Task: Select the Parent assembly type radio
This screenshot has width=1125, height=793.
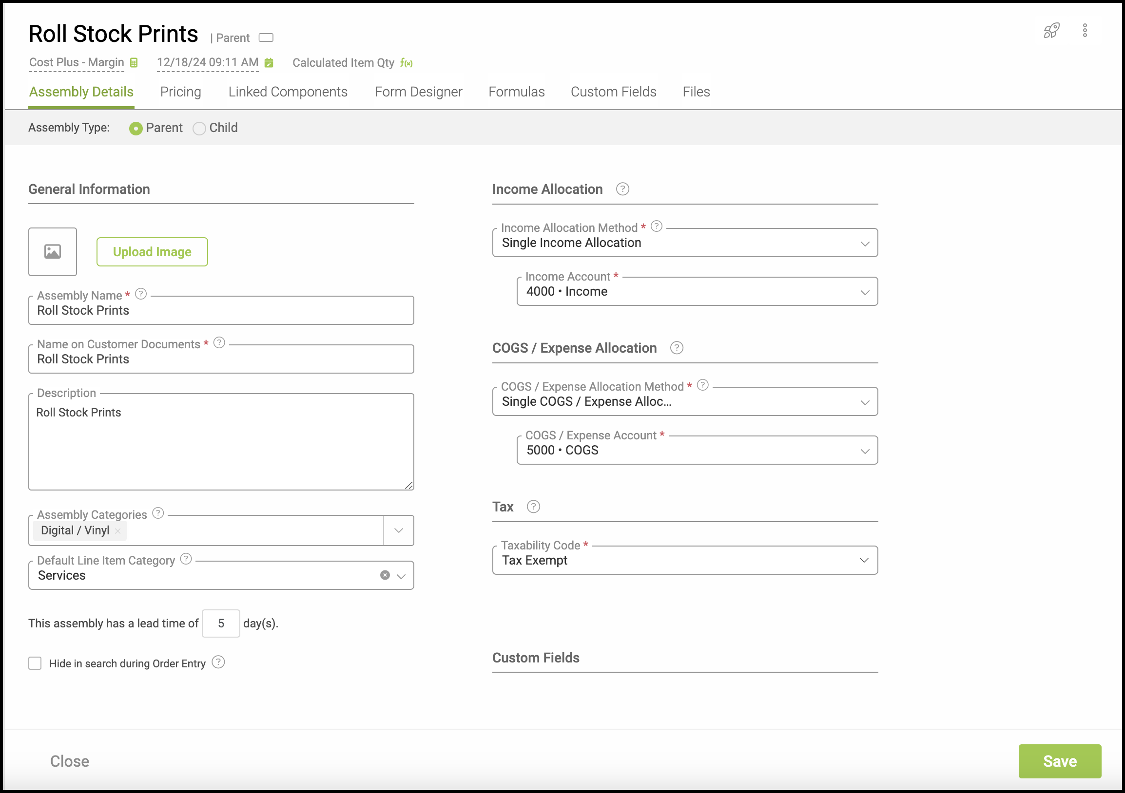Action: 136,128
